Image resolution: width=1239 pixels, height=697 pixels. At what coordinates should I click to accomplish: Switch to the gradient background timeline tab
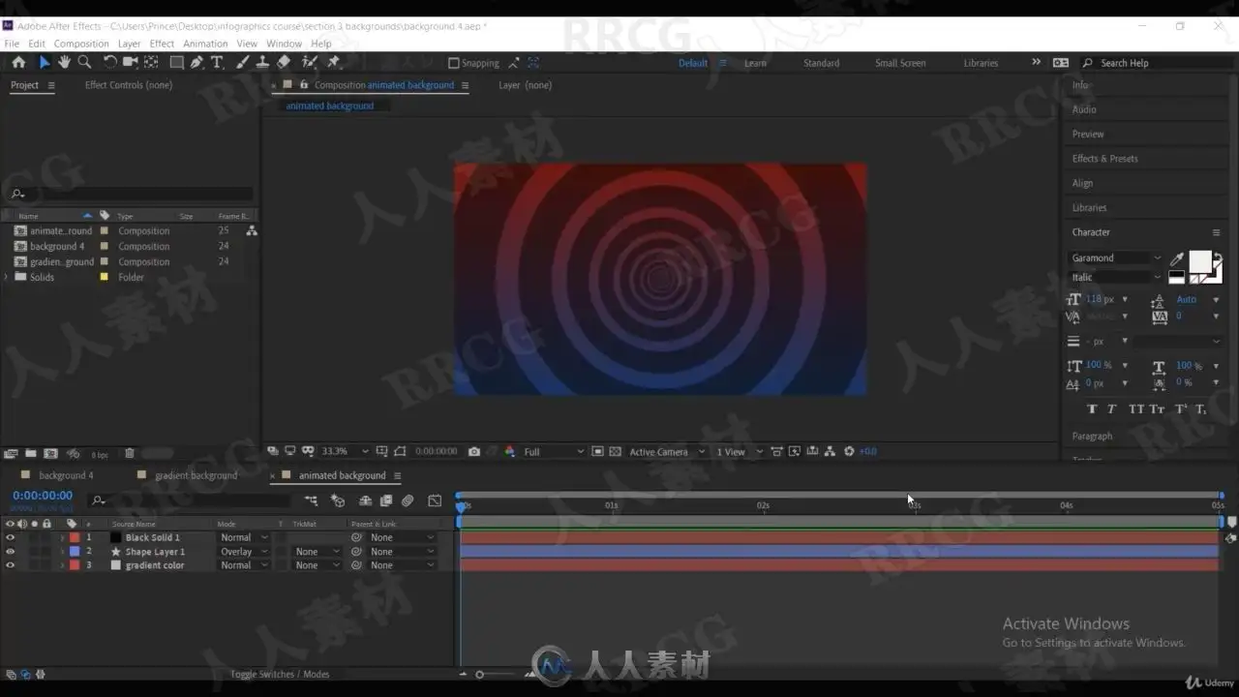click(x=196, y=475)
